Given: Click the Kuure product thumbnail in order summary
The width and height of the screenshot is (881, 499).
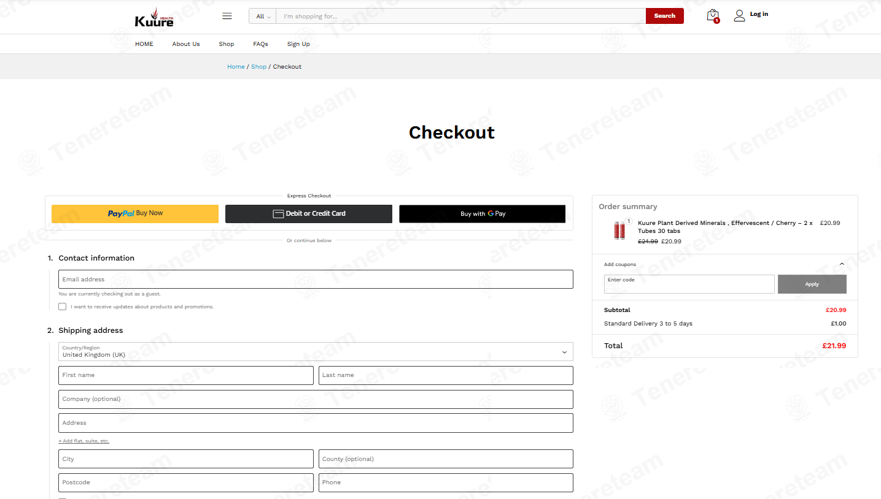Looking at the screenshot, I should (x=619, y=230).
